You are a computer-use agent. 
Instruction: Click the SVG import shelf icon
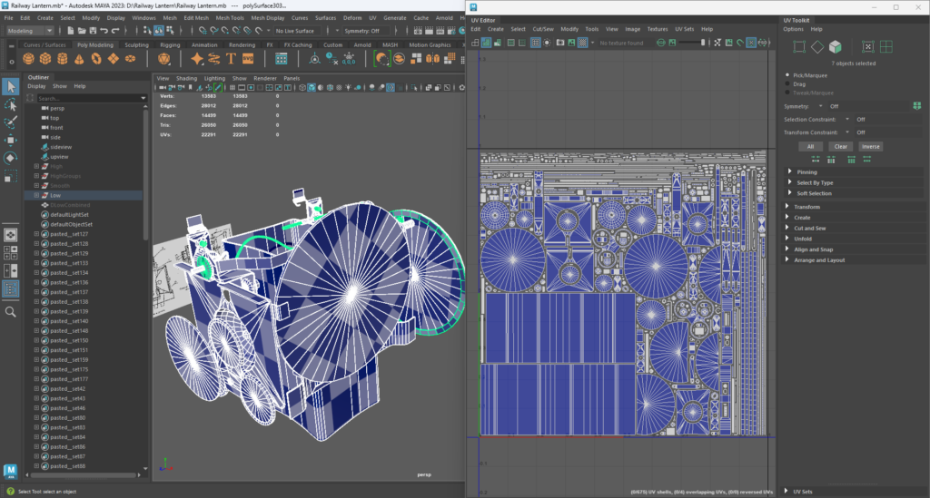pos(248,58)
